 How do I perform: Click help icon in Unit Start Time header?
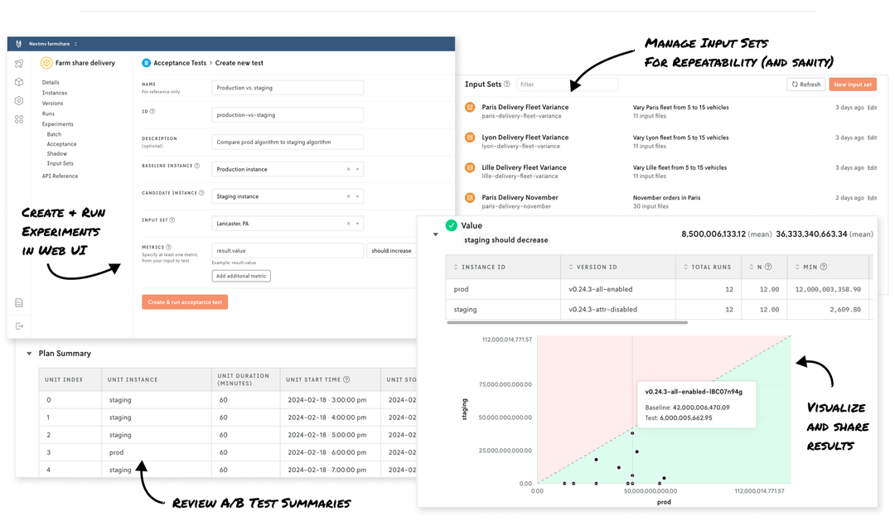(346, 379)
